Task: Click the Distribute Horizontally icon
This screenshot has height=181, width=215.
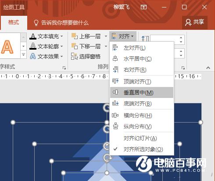Action: [115, 115]
